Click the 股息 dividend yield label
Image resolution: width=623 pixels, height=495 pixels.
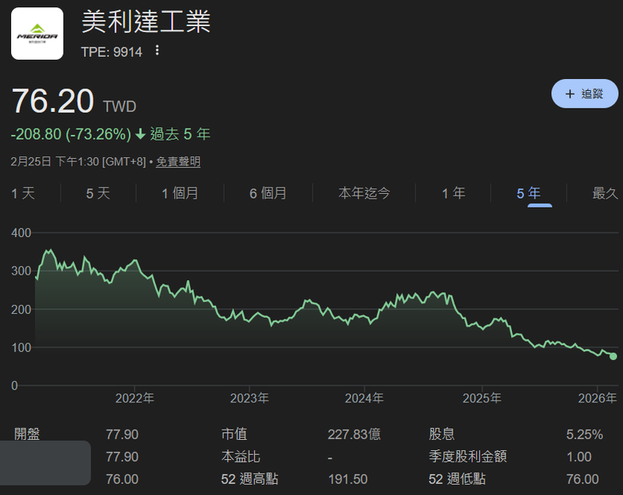click(442, 434)
